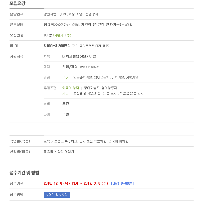Image resolution: width=201 pixels, height=211 pixels.
Task: Click the 외국어·어학원 job type text
Action: (118, 141)
